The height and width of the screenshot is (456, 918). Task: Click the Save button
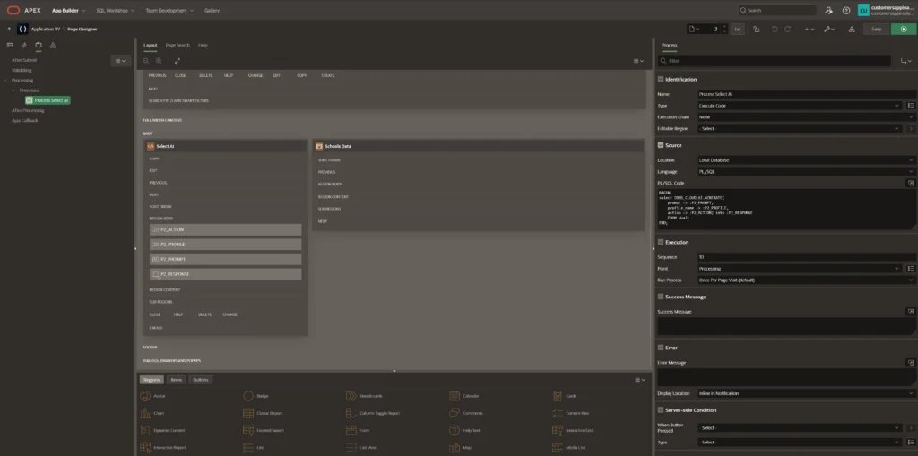[876, 29]
